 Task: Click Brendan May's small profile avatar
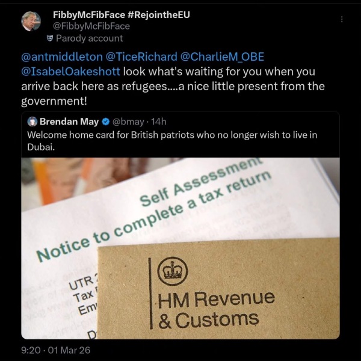[x=33, y=122]
